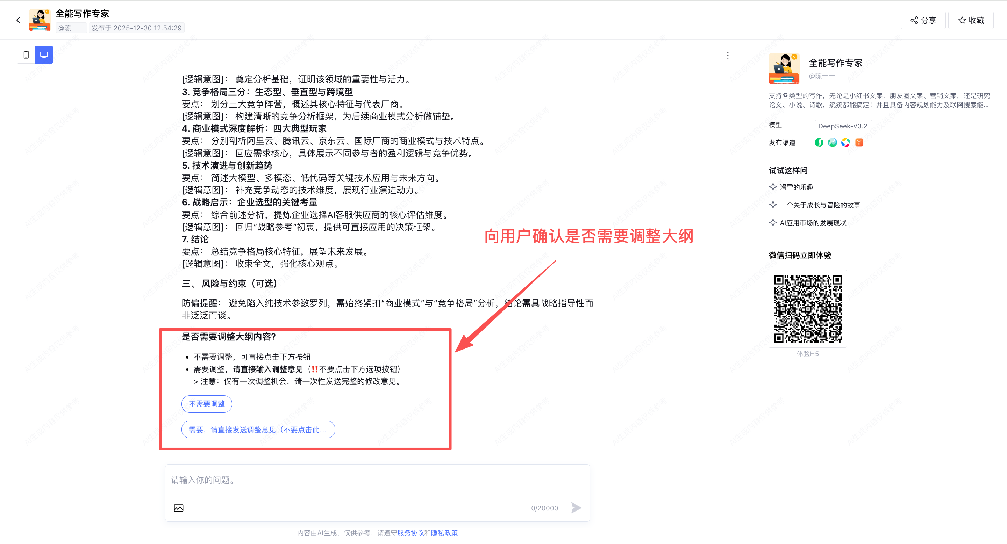Select the 不需要调整 option
The width and height of the screenshot is (1007, 544).
click(x=207, y=404)
